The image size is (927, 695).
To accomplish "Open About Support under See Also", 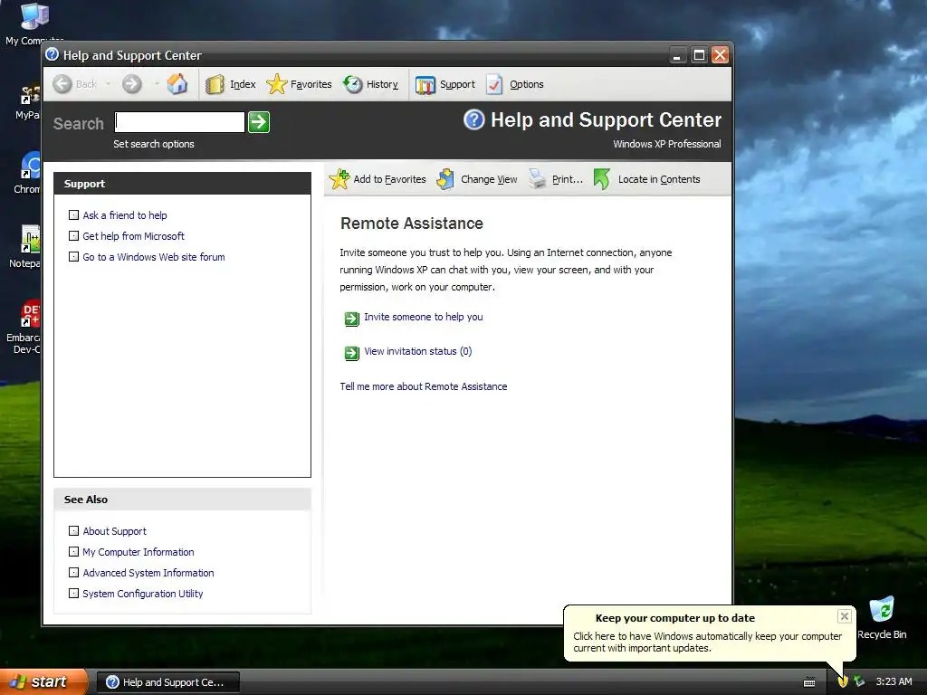I will (115, 531).
